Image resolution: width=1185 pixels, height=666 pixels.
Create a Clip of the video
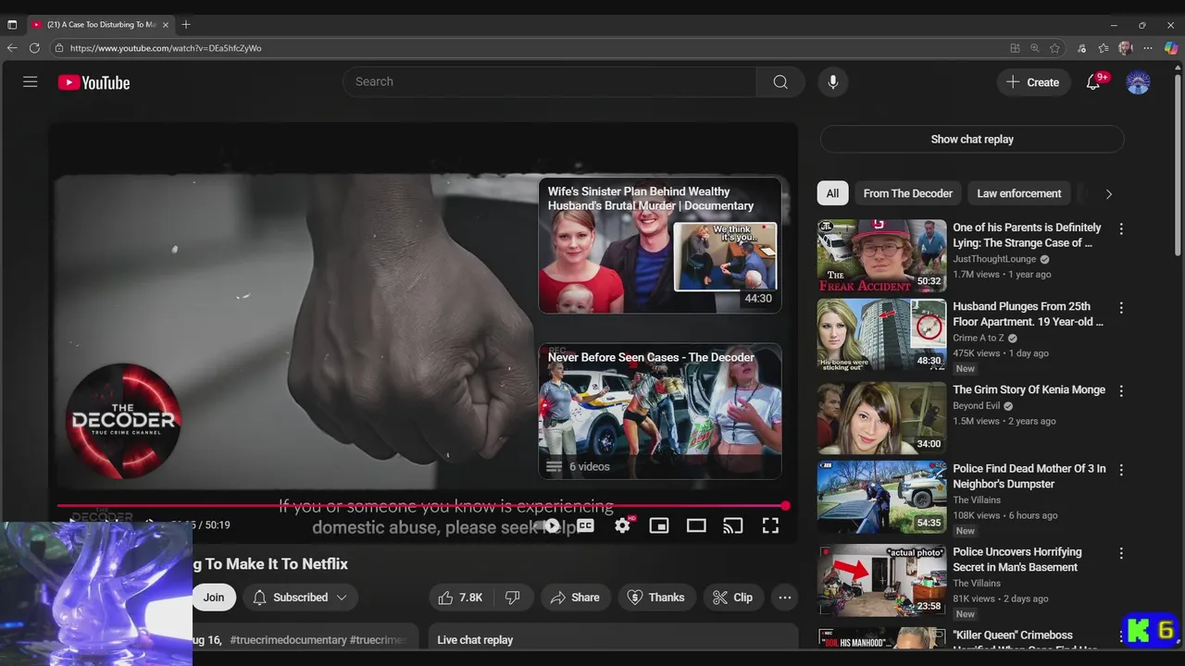pos(732,598)
